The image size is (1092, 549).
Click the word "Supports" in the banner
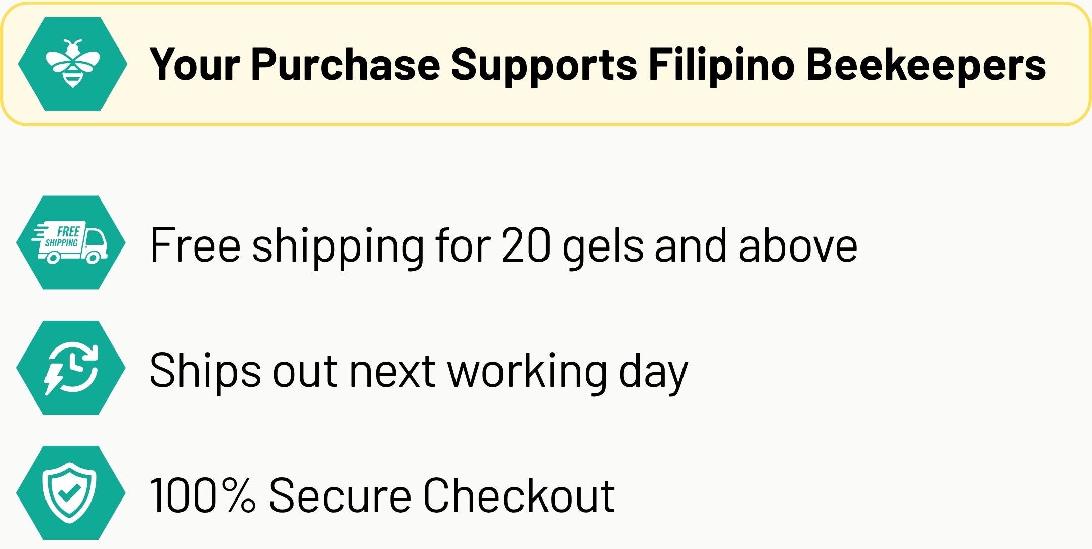(544, 66)
